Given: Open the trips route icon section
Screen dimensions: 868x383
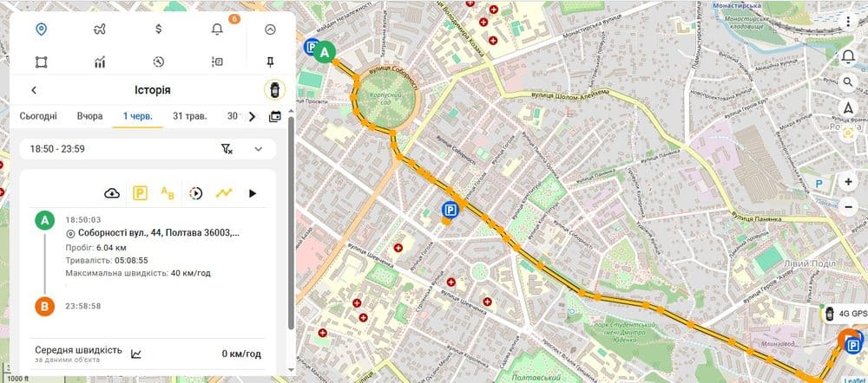Looking at the screenshot, I should click(x=100, y=29).
